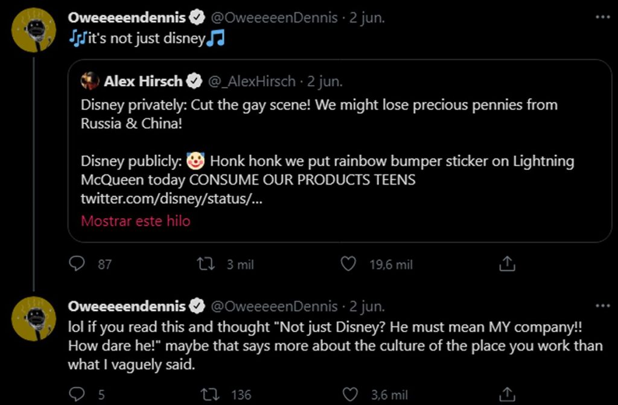Screen dimensions: 618x405
Task: Reply to the second tweet with 5 replies
Action: click(77, 395)
